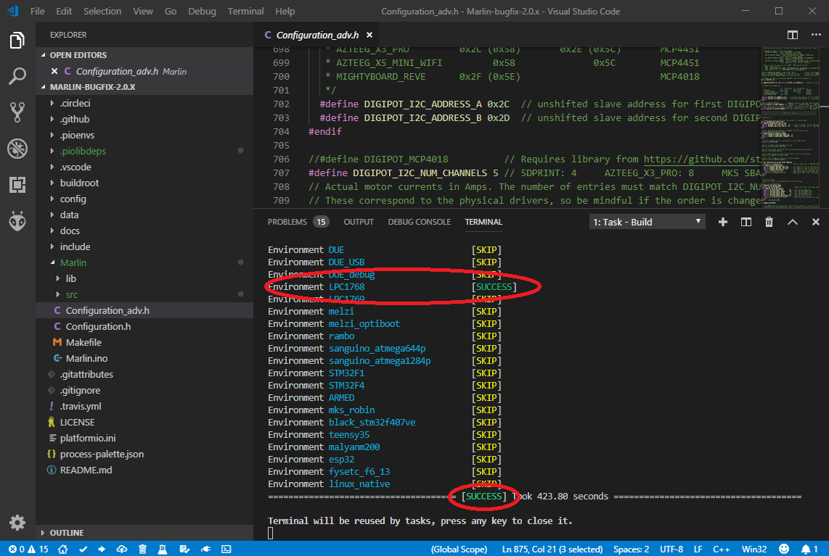Open editor More Actions ellipsis
Screen dimensions: 829x556
[x=817, y=35]
